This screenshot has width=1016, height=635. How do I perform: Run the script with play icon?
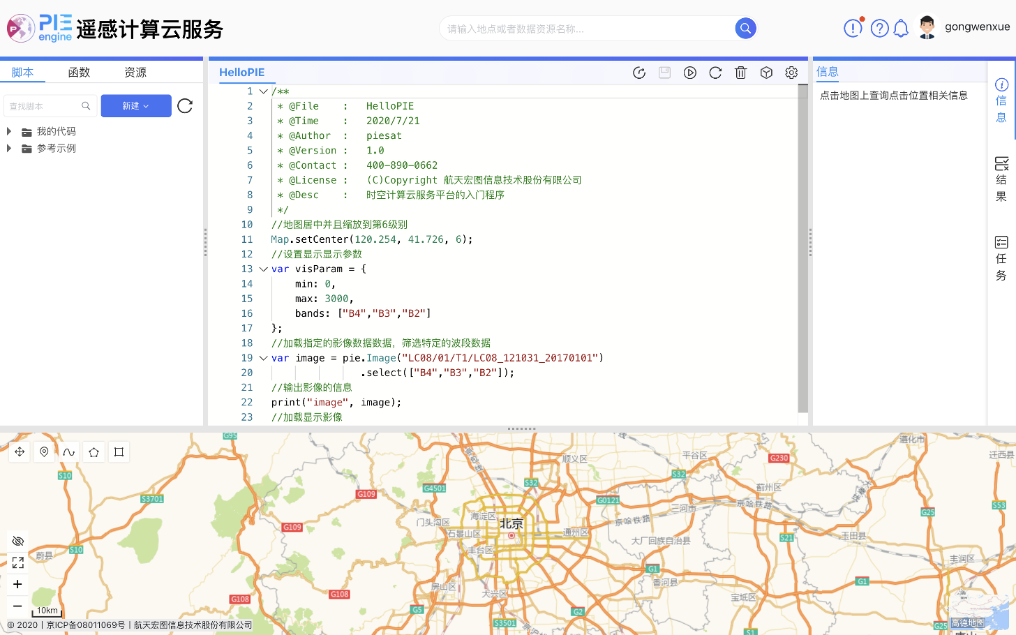[690, 73]
